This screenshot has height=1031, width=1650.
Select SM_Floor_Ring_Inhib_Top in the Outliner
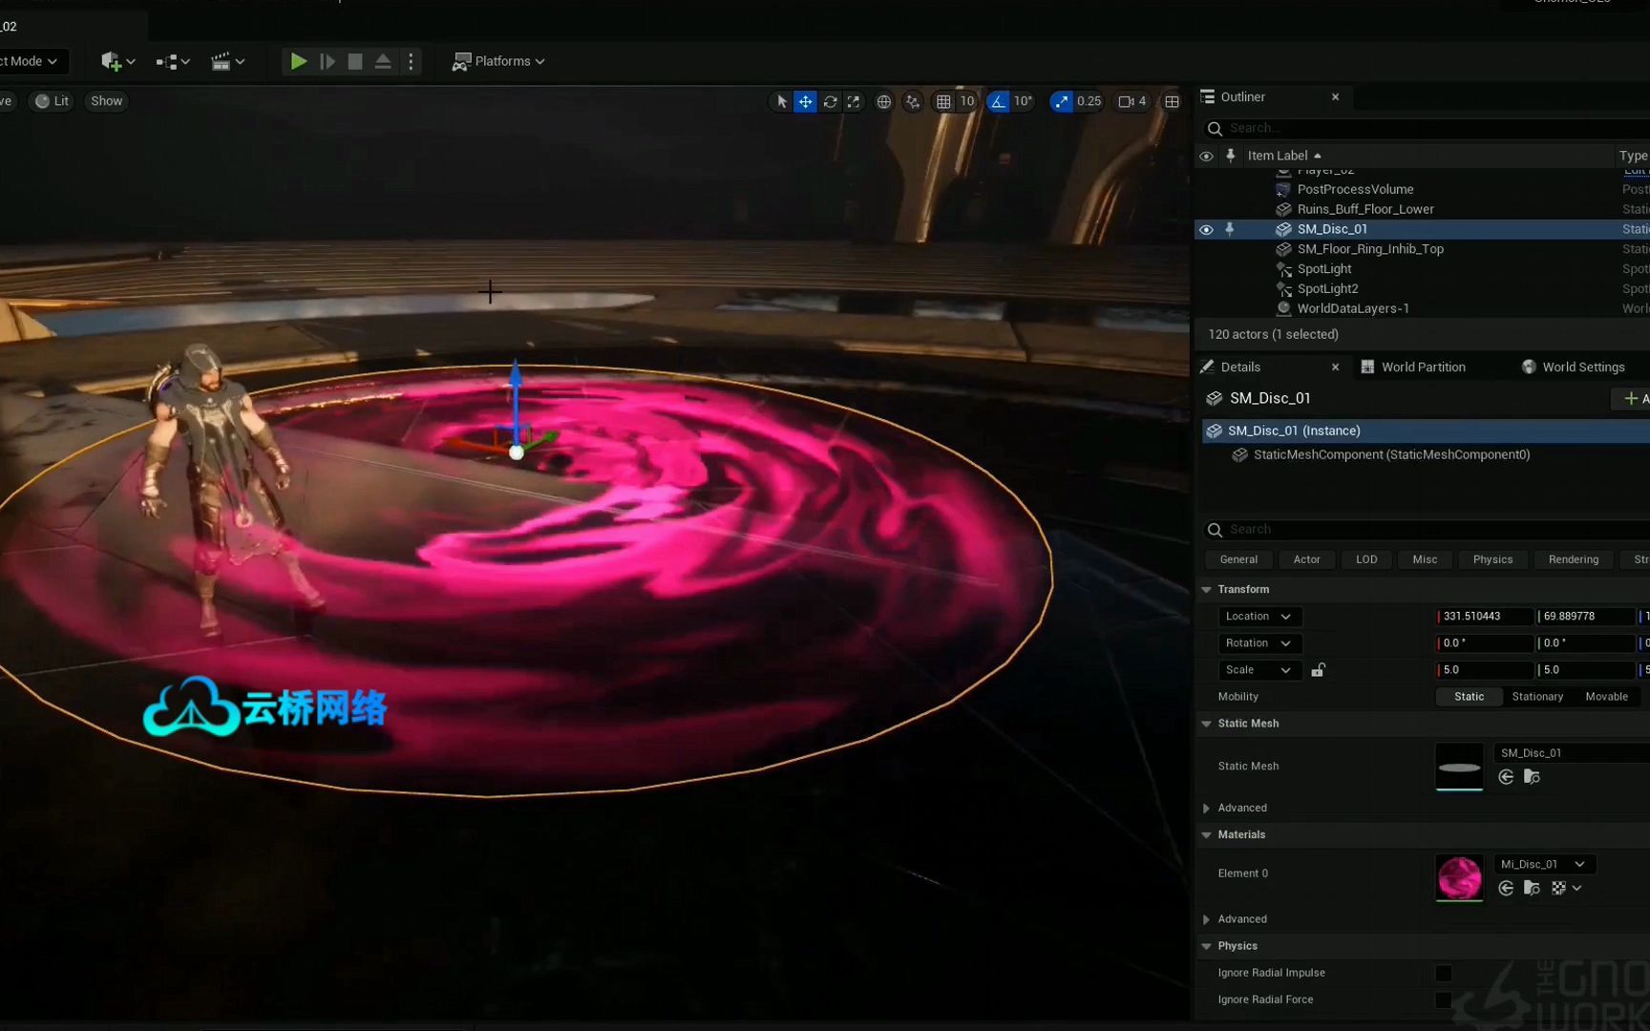pyautogui.click(x=1370, y=249)
